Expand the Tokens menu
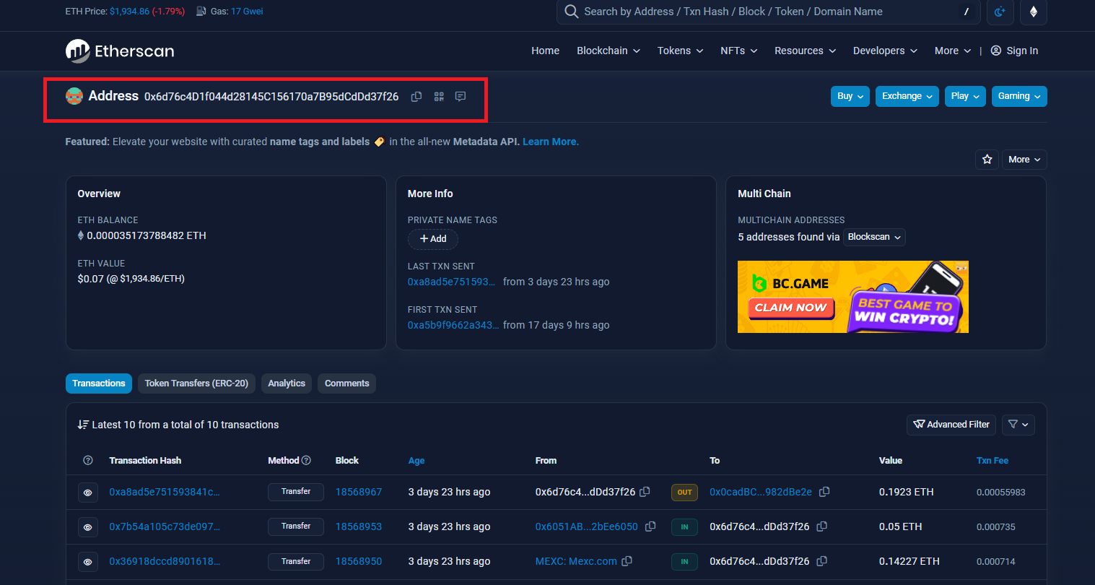The height and width of the screenshot is (585, 1095). (680, 51)
